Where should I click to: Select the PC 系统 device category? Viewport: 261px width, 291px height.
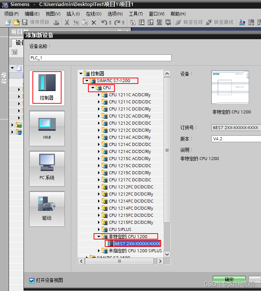coord(47,169)
